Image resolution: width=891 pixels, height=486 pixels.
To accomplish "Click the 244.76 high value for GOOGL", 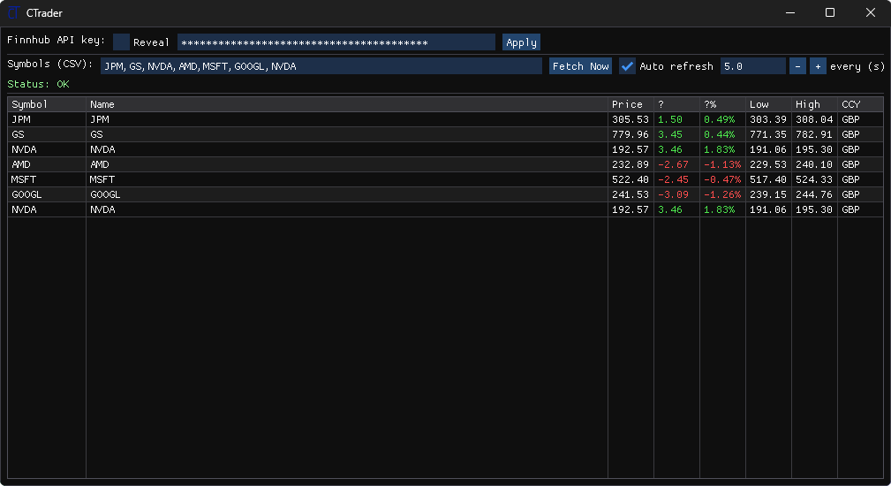I will pos(814,194).
